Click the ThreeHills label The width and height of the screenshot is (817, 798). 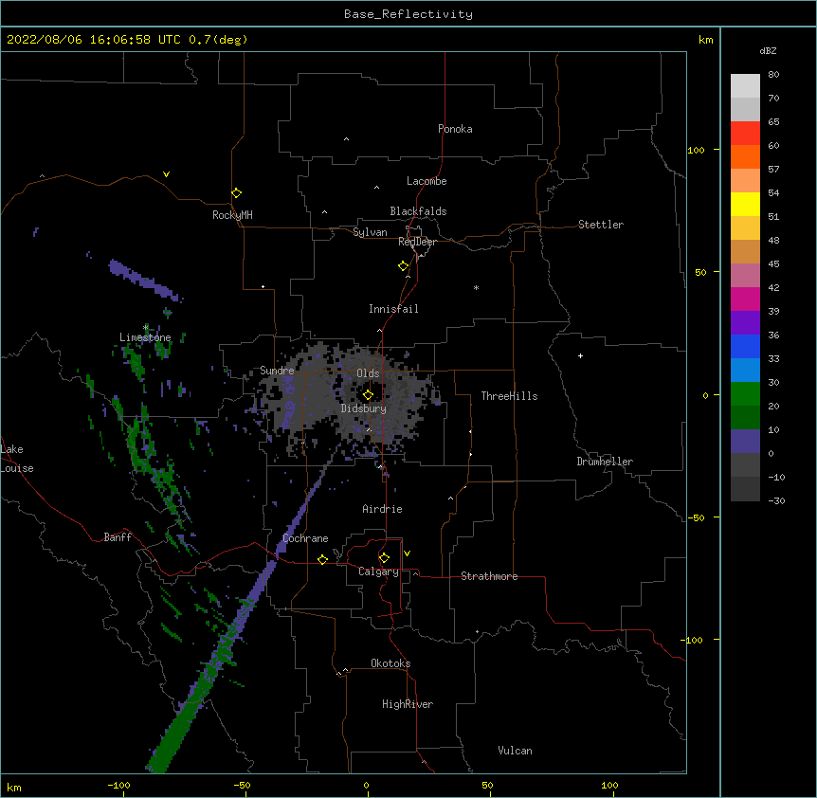[509, 396]
